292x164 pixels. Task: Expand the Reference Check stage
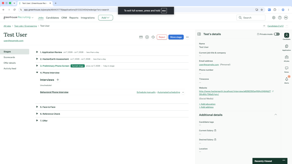[x=37, y=114]
